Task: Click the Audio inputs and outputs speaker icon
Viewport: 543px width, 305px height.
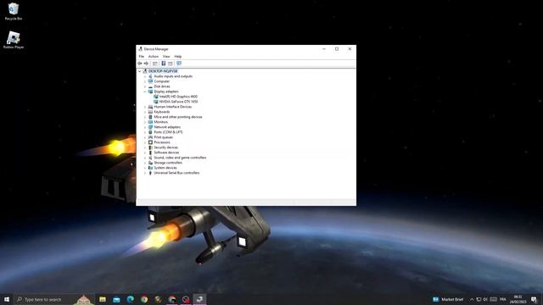Action: pyautogui.click(x=150, y=76)
